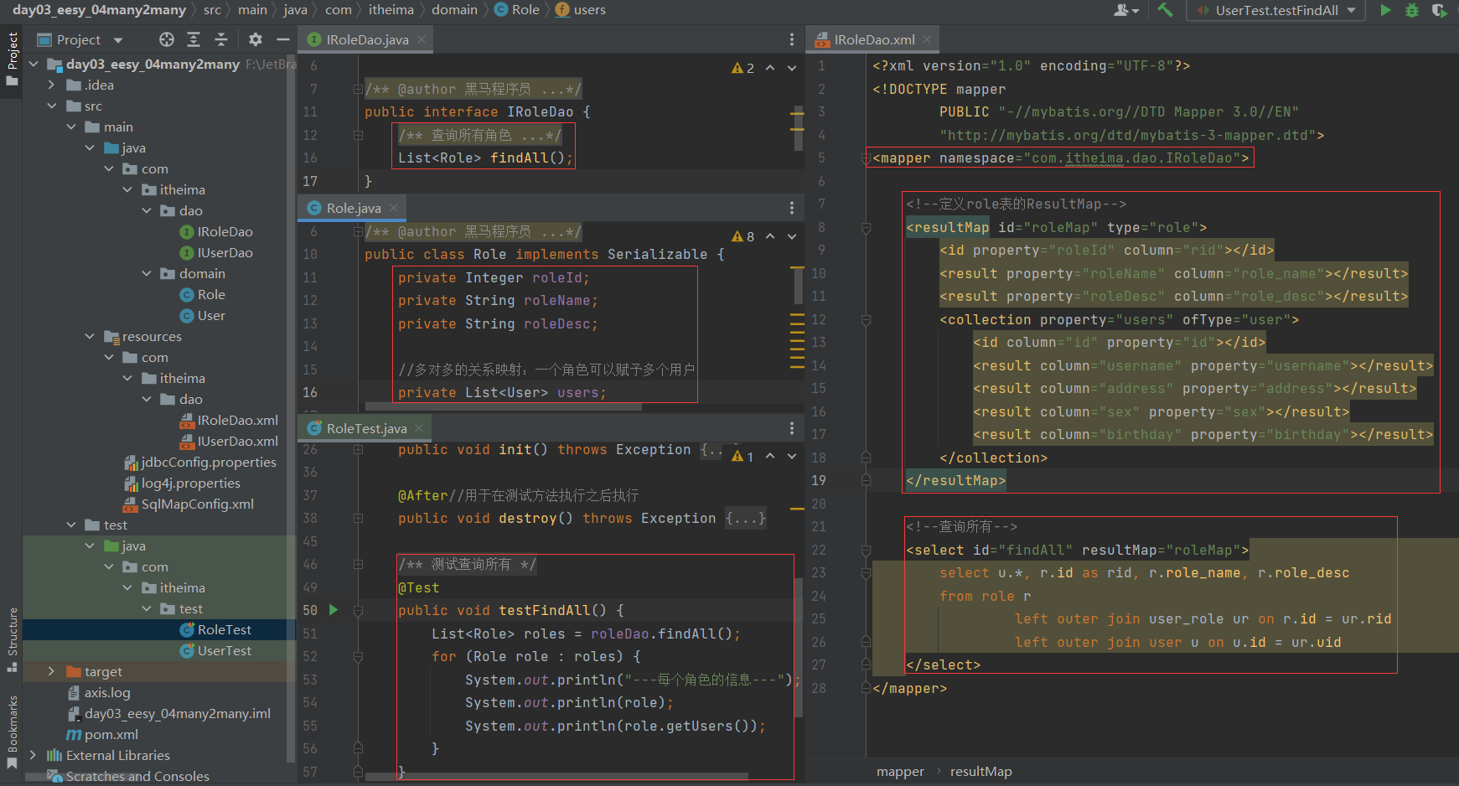Expand the target folder in project tree
The image size is (1459, 786).
pyautogui.click(x=51, y=671)
